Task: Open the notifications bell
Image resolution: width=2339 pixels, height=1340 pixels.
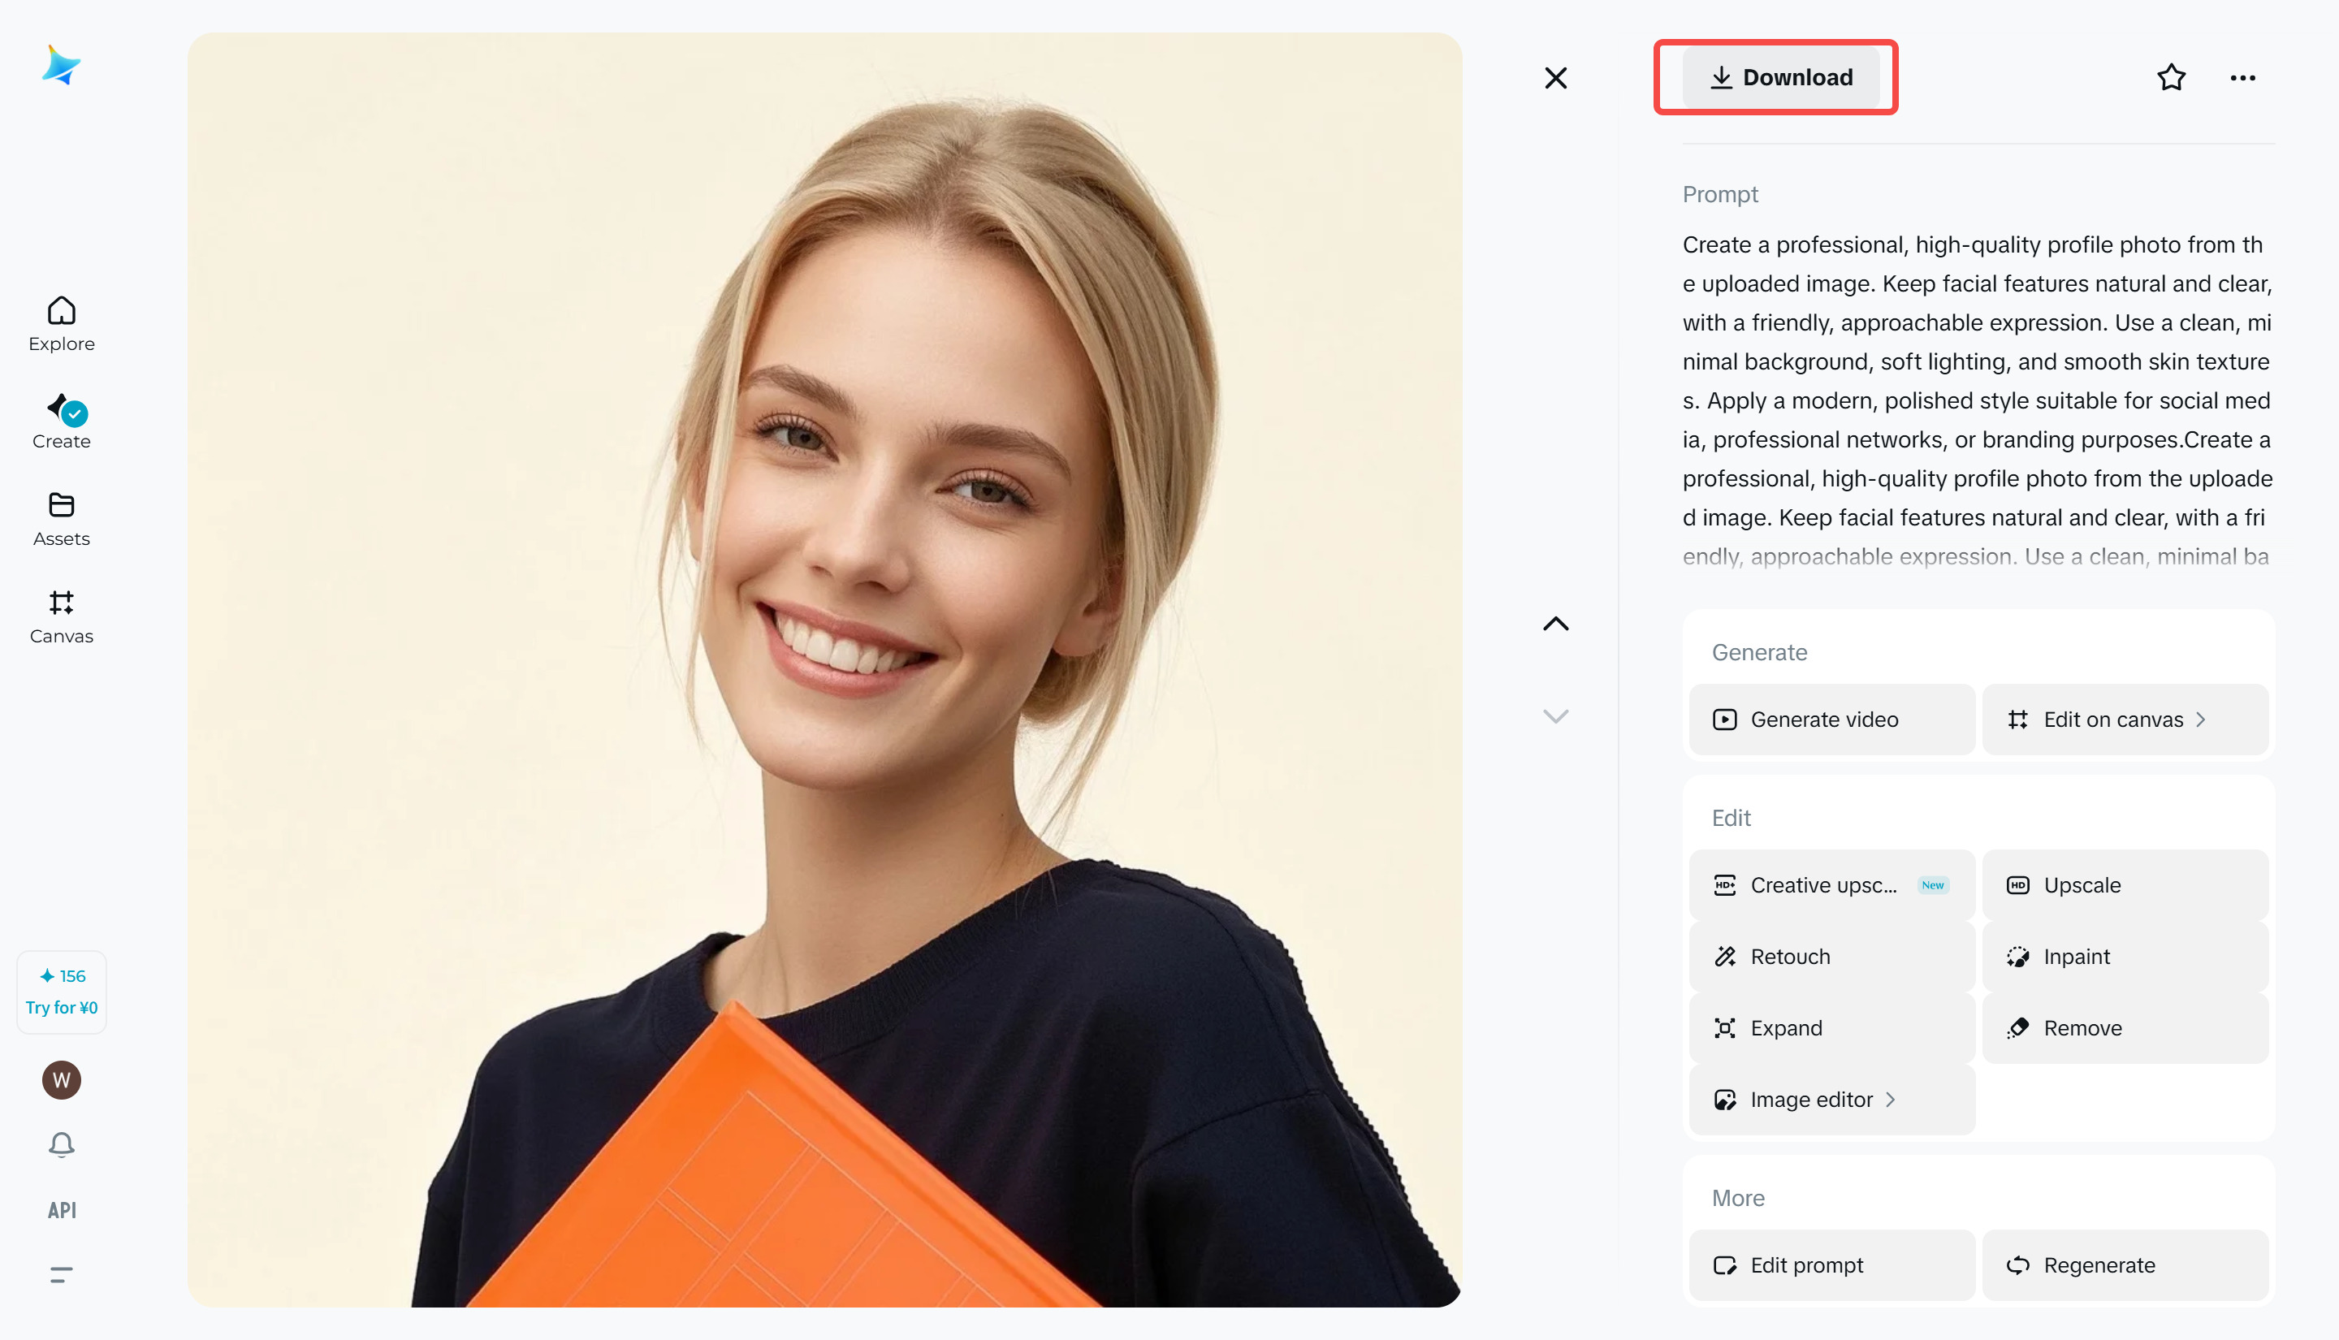Action: pyautogui.click(x=61, y=1145)
